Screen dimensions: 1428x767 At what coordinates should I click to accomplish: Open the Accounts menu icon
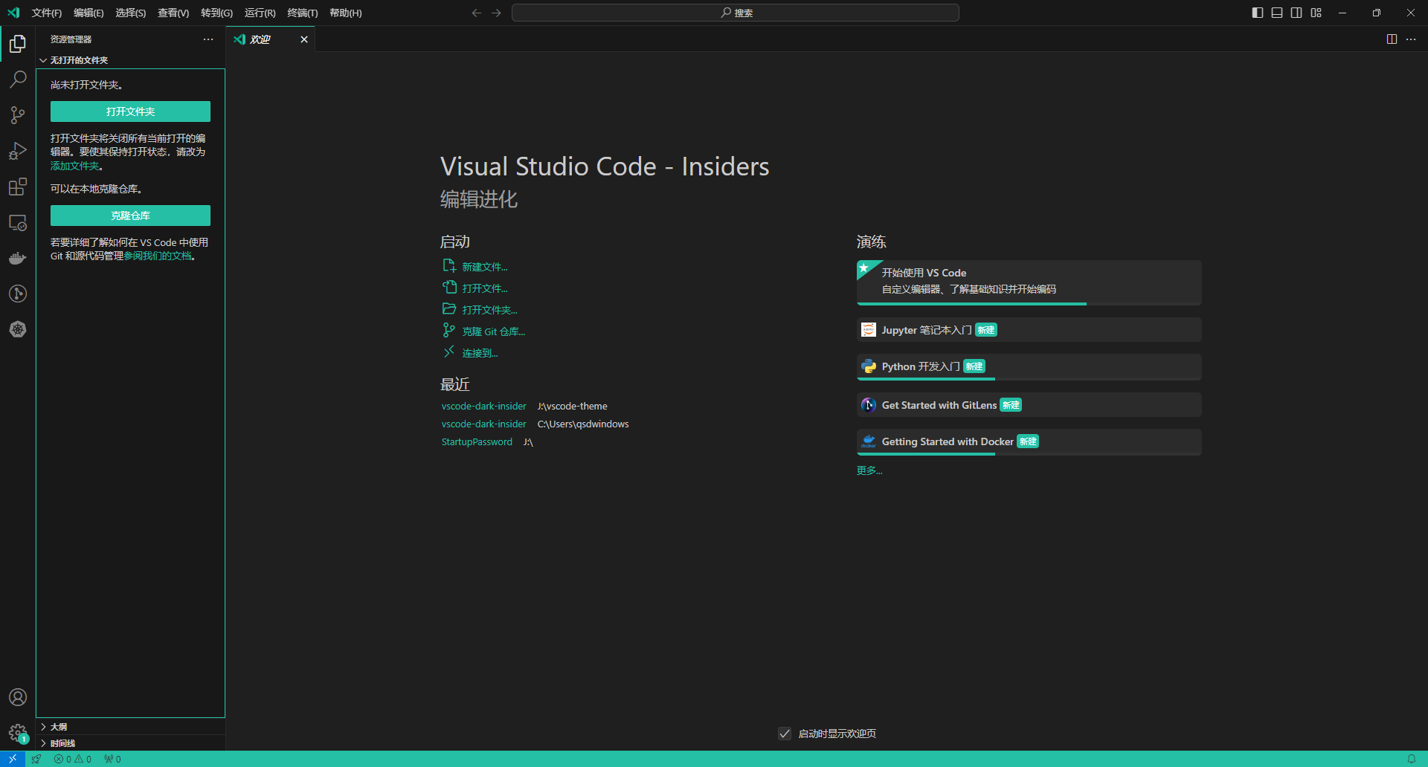(x=18, y=697)
